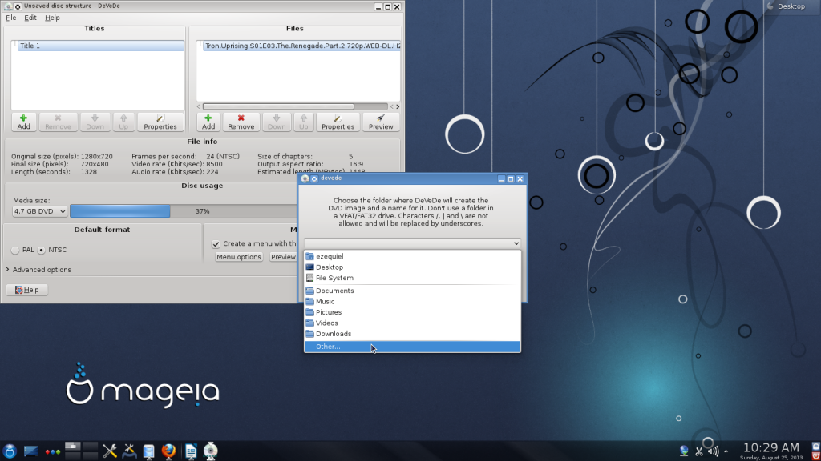821x461 pixels.
Task: Maximize the devede folder dialog
Action: click(x=511, y=178)
